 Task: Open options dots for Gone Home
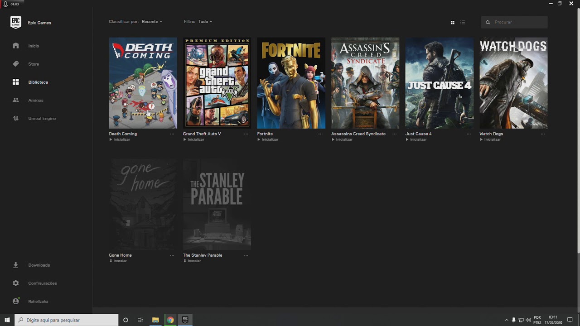point(172,255)
